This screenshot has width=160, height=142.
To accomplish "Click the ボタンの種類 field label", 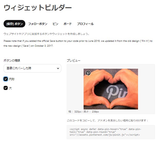I will point(12,60).
